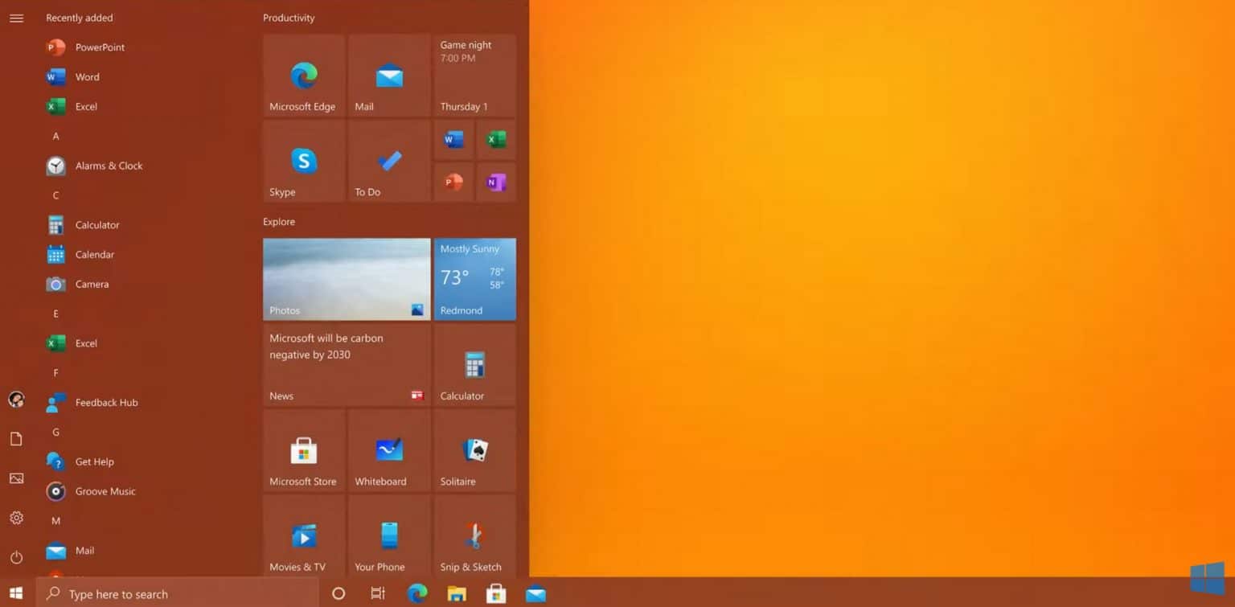Open the Skype tile
1235x607 pixels.
pos(303,160)
